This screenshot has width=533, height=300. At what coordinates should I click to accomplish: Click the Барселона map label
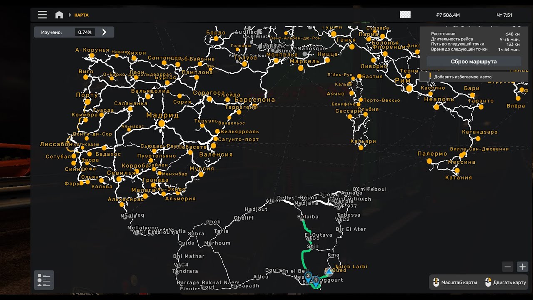tap(255, 100)
